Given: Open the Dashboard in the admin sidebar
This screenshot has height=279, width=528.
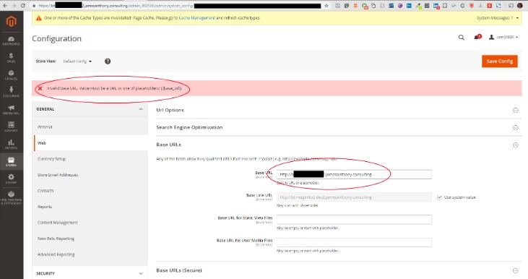Looking at the screenshot, I should [11, 41].
